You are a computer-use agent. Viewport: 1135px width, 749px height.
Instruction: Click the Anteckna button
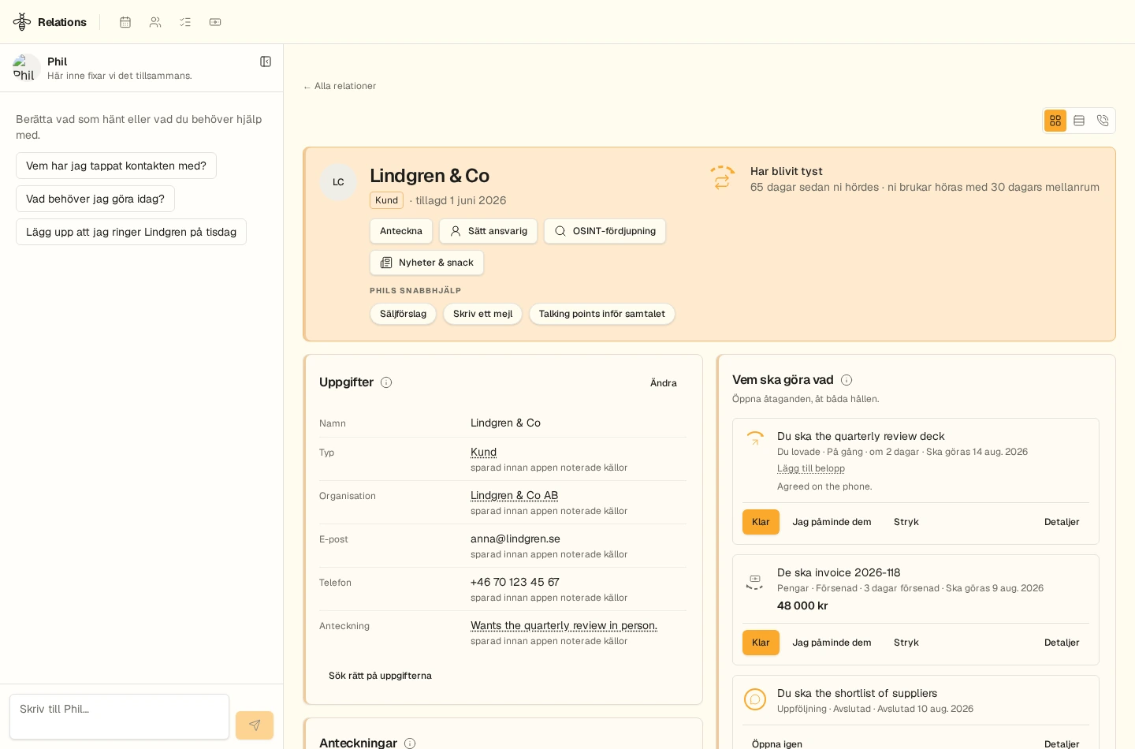(x=401, y=231)
